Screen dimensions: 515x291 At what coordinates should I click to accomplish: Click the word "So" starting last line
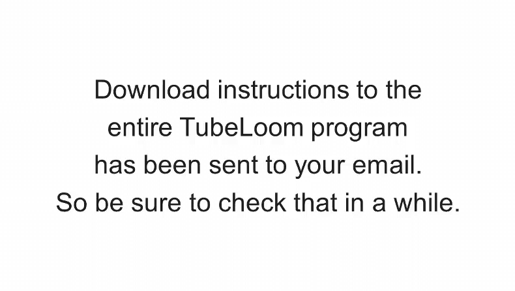pyautogui.click(x=72, y=202)
